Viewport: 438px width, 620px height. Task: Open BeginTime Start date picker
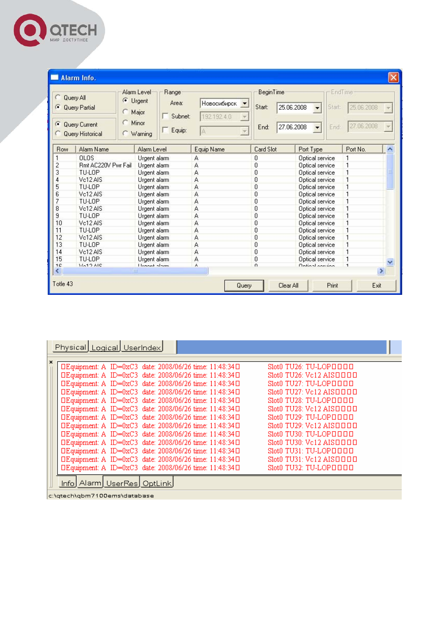pos(317,108)
